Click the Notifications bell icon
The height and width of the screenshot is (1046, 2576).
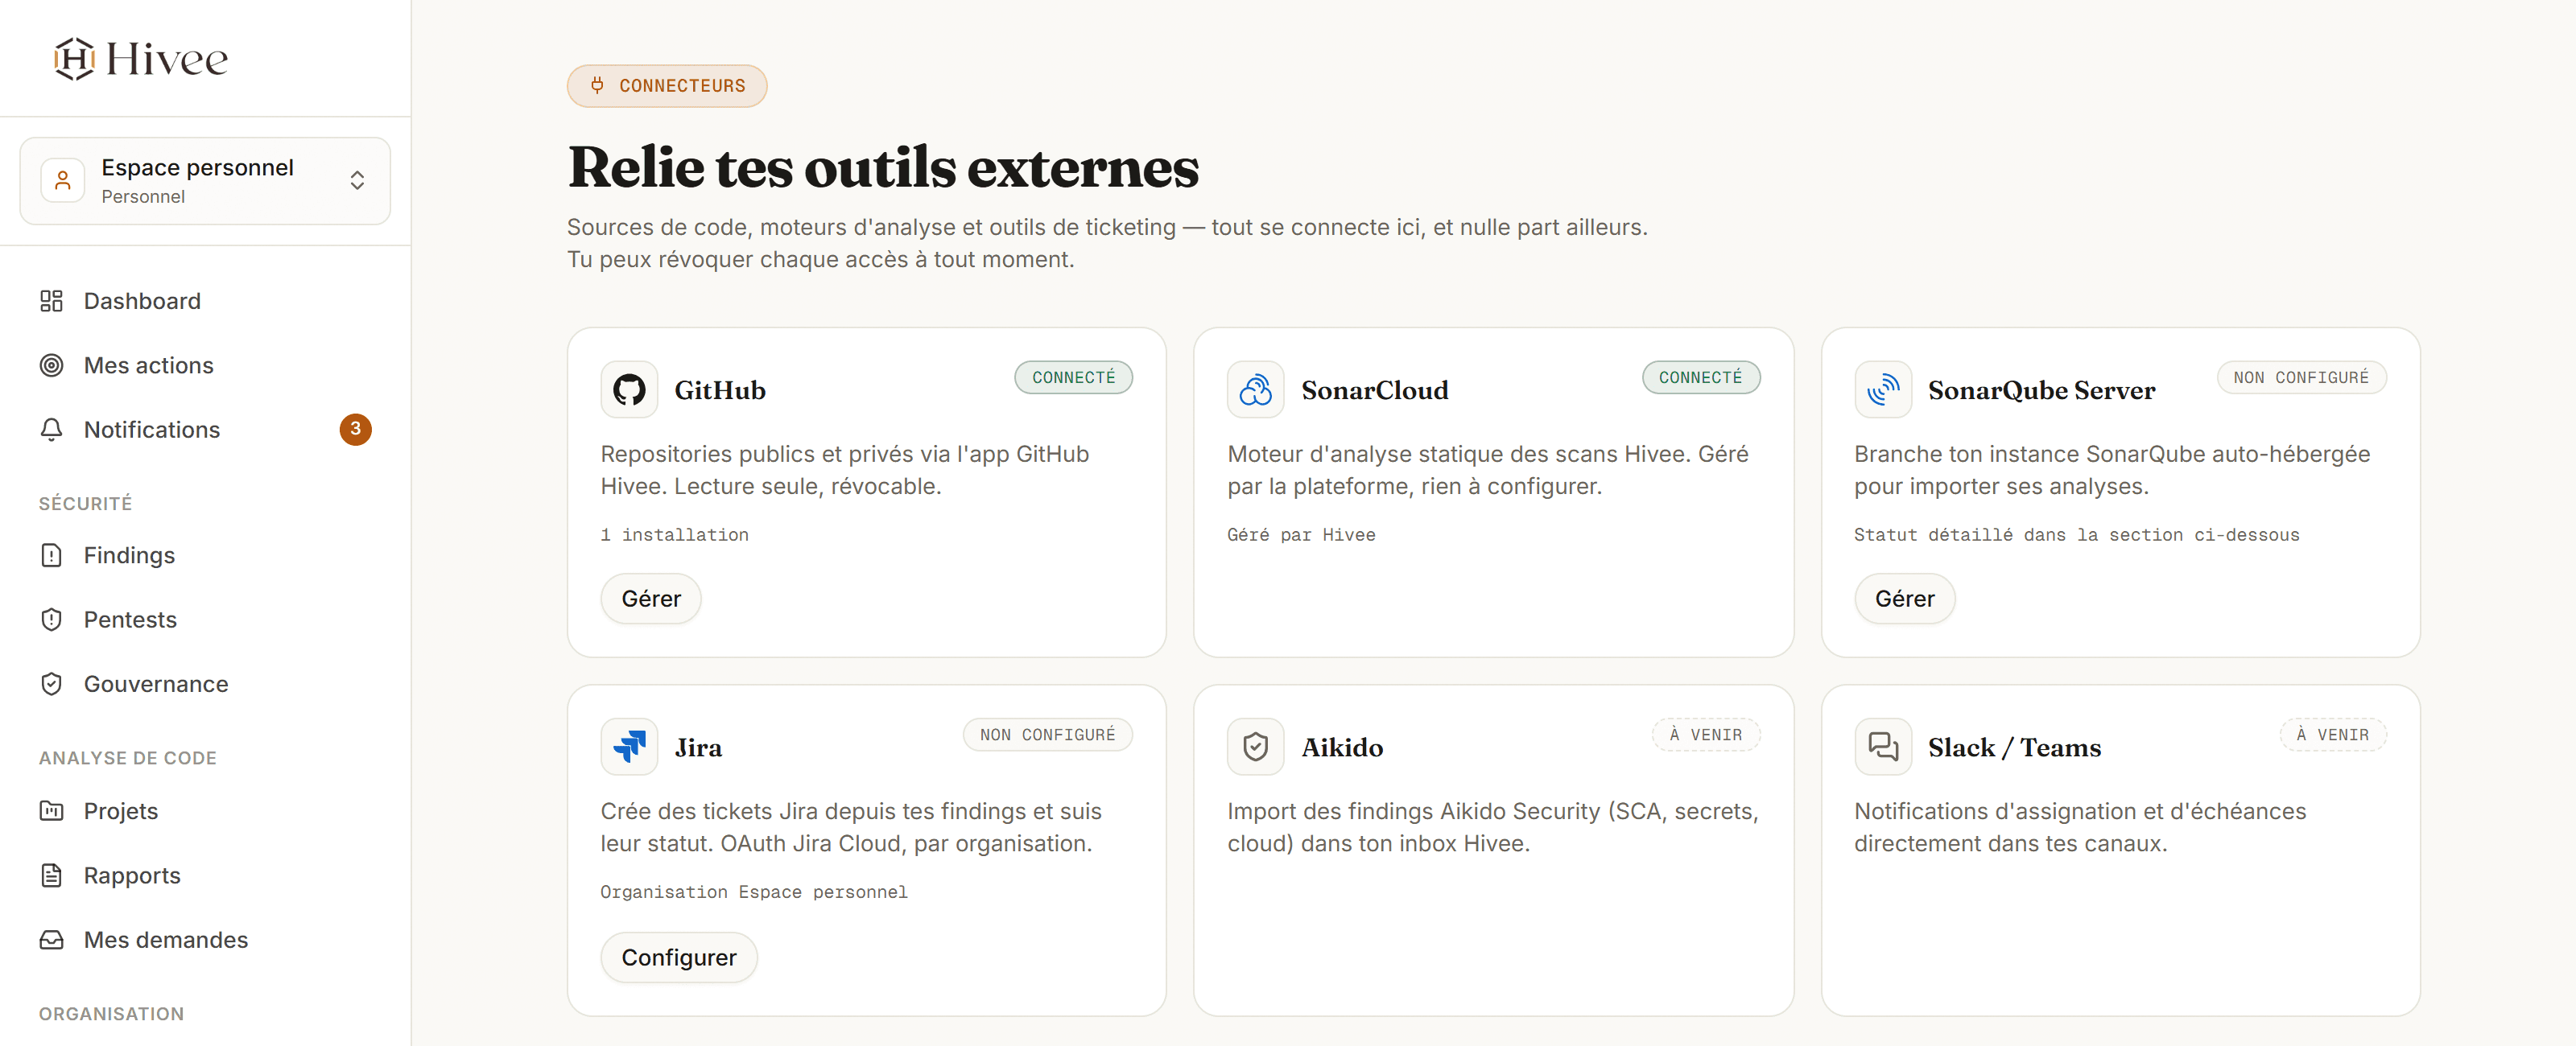pos(51,429)
